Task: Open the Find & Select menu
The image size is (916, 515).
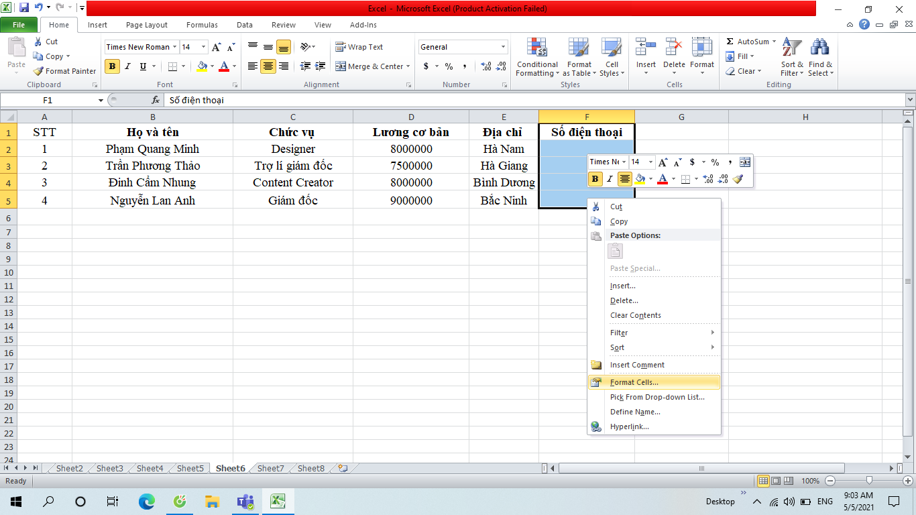Action: [820, 58]
